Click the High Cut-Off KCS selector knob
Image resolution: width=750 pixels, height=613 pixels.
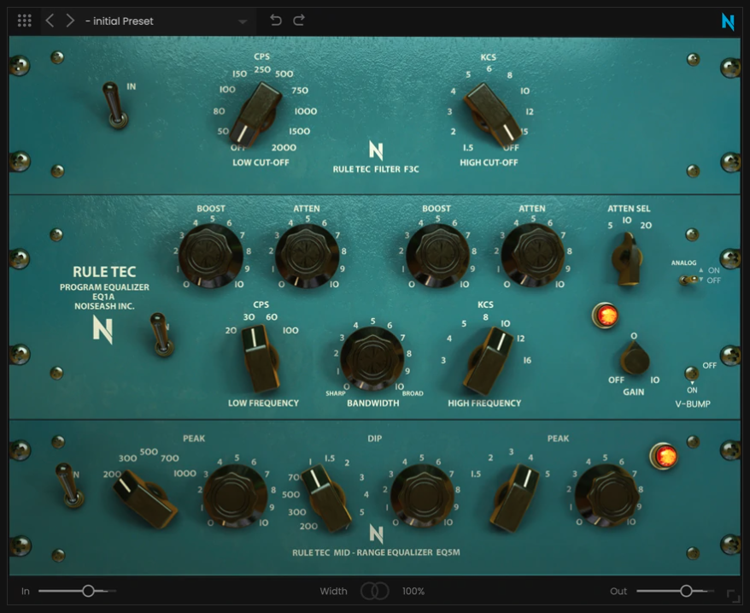493,115
